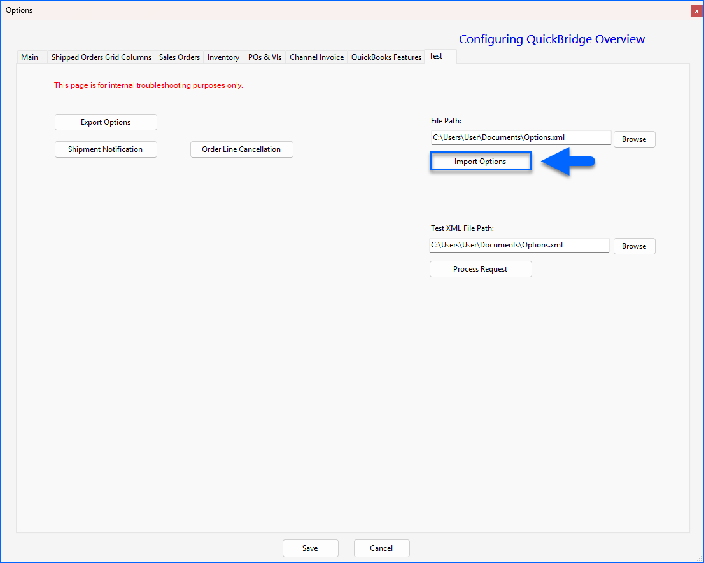The height and width of the screenshot is (563, 704).
Task: Click the Shipment Notification button
Action: pos(106,149)
